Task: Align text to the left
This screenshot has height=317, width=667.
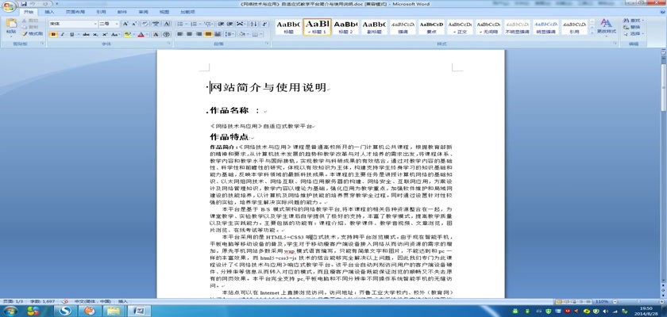Action: pyautogui.click(x=180, y=34)
